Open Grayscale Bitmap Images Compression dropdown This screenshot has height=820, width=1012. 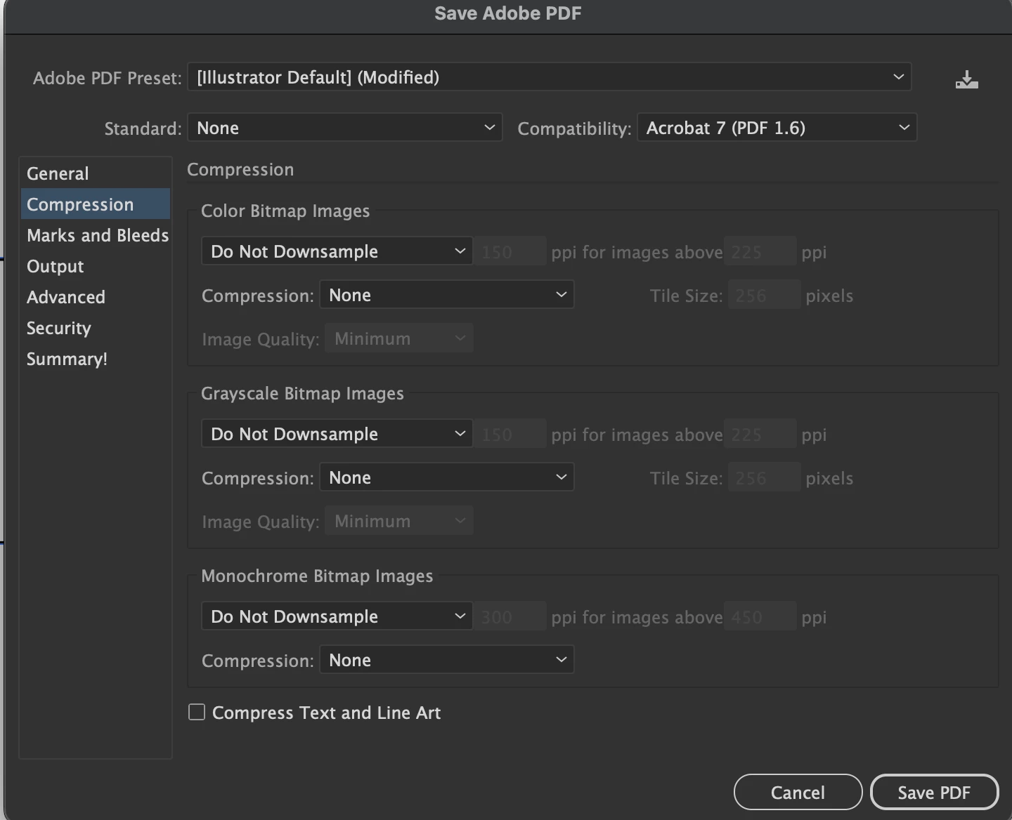coord(447,477)
